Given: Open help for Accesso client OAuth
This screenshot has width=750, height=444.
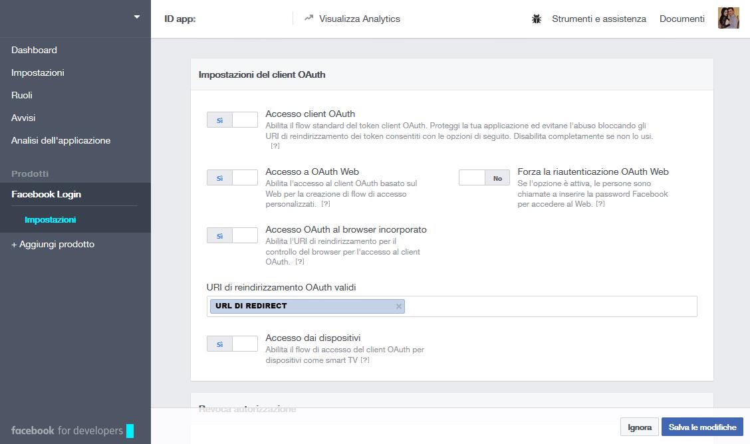Looking at the screenshot, I should [275, 146].
